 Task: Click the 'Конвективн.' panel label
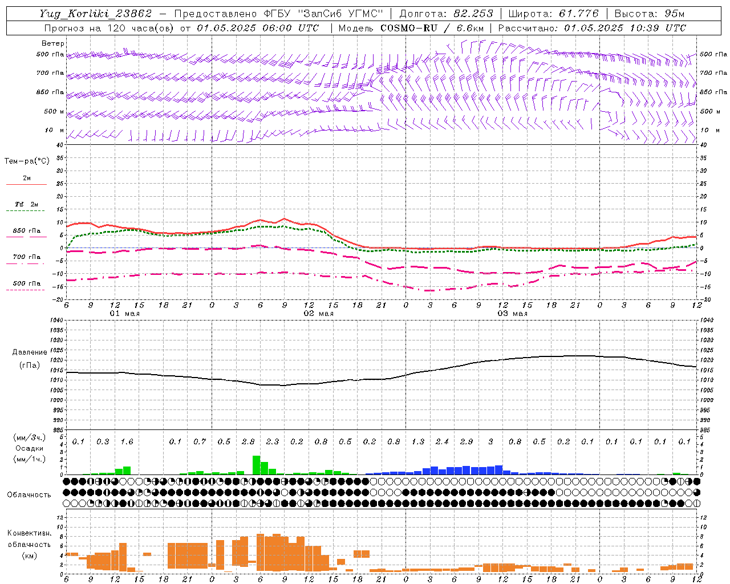pyautogui.click(x=29, y=533)
